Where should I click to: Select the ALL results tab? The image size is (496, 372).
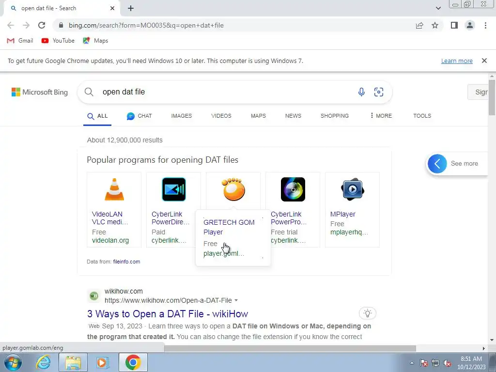[x=97, y=116]
